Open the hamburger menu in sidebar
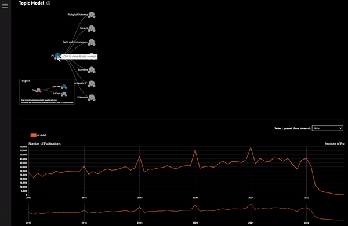 click(5, 6)
